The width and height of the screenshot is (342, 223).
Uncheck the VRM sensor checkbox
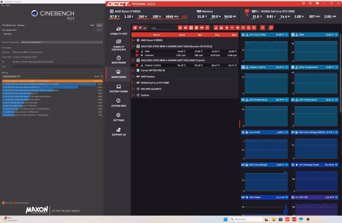[x=137, y=51]
